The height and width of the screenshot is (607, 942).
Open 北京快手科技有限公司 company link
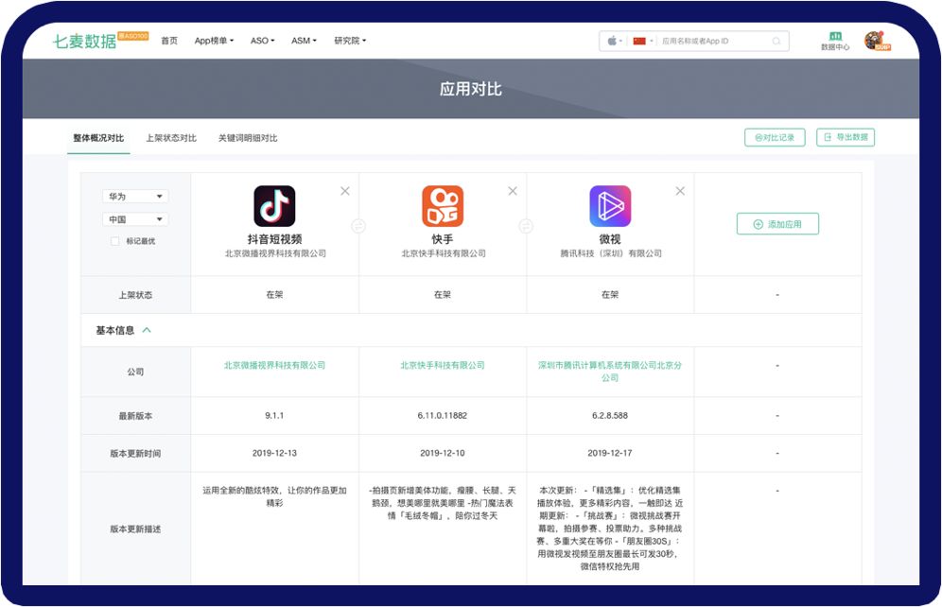coord(443,365)
